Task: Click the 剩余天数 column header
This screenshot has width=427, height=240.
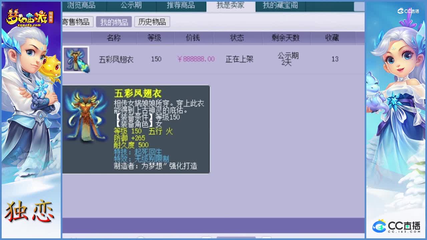Action: coord(286,38)
